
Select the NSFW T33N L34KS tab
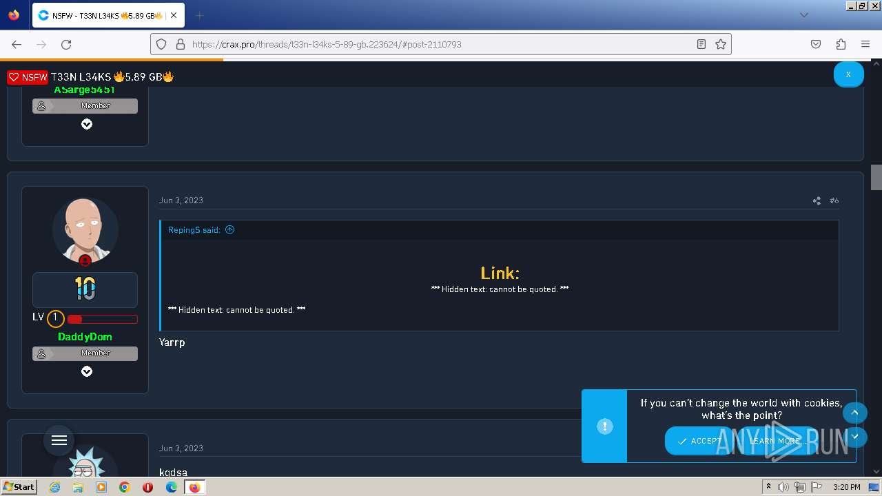click(x=107, y=15)
